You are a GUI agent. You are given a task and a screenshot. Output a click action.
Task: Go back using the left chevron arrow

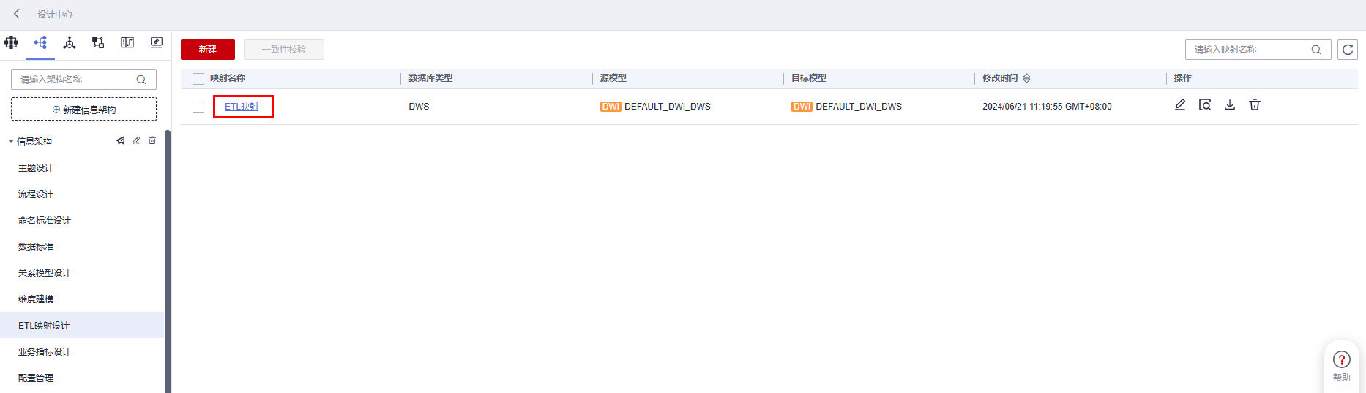[16, 14]
